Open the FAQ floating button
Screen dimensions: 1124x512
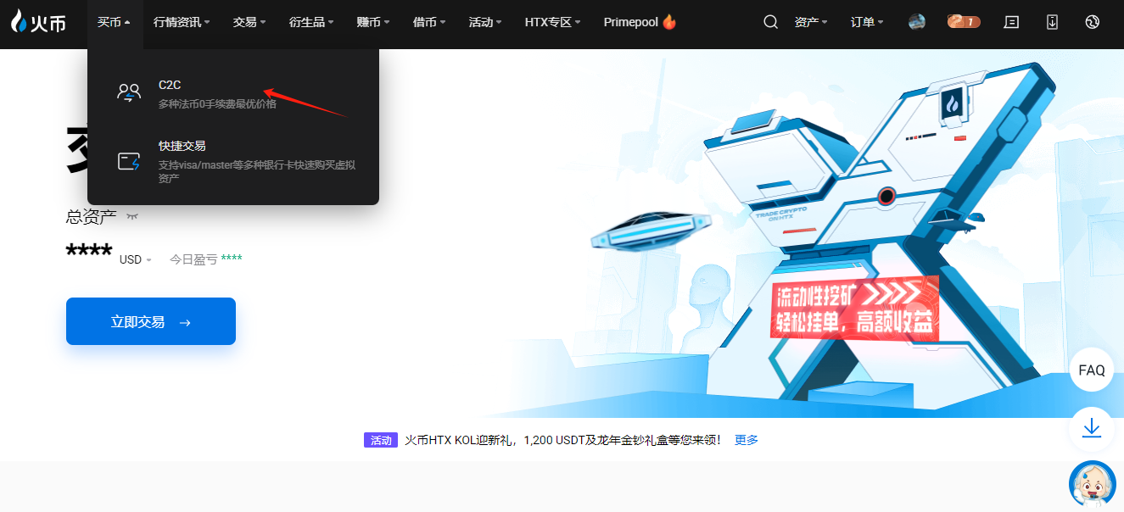[x=1091, y=370]
